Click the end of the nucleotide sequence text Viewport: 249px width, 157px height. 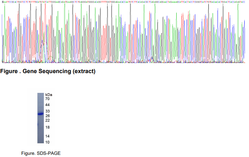(244, 2)
